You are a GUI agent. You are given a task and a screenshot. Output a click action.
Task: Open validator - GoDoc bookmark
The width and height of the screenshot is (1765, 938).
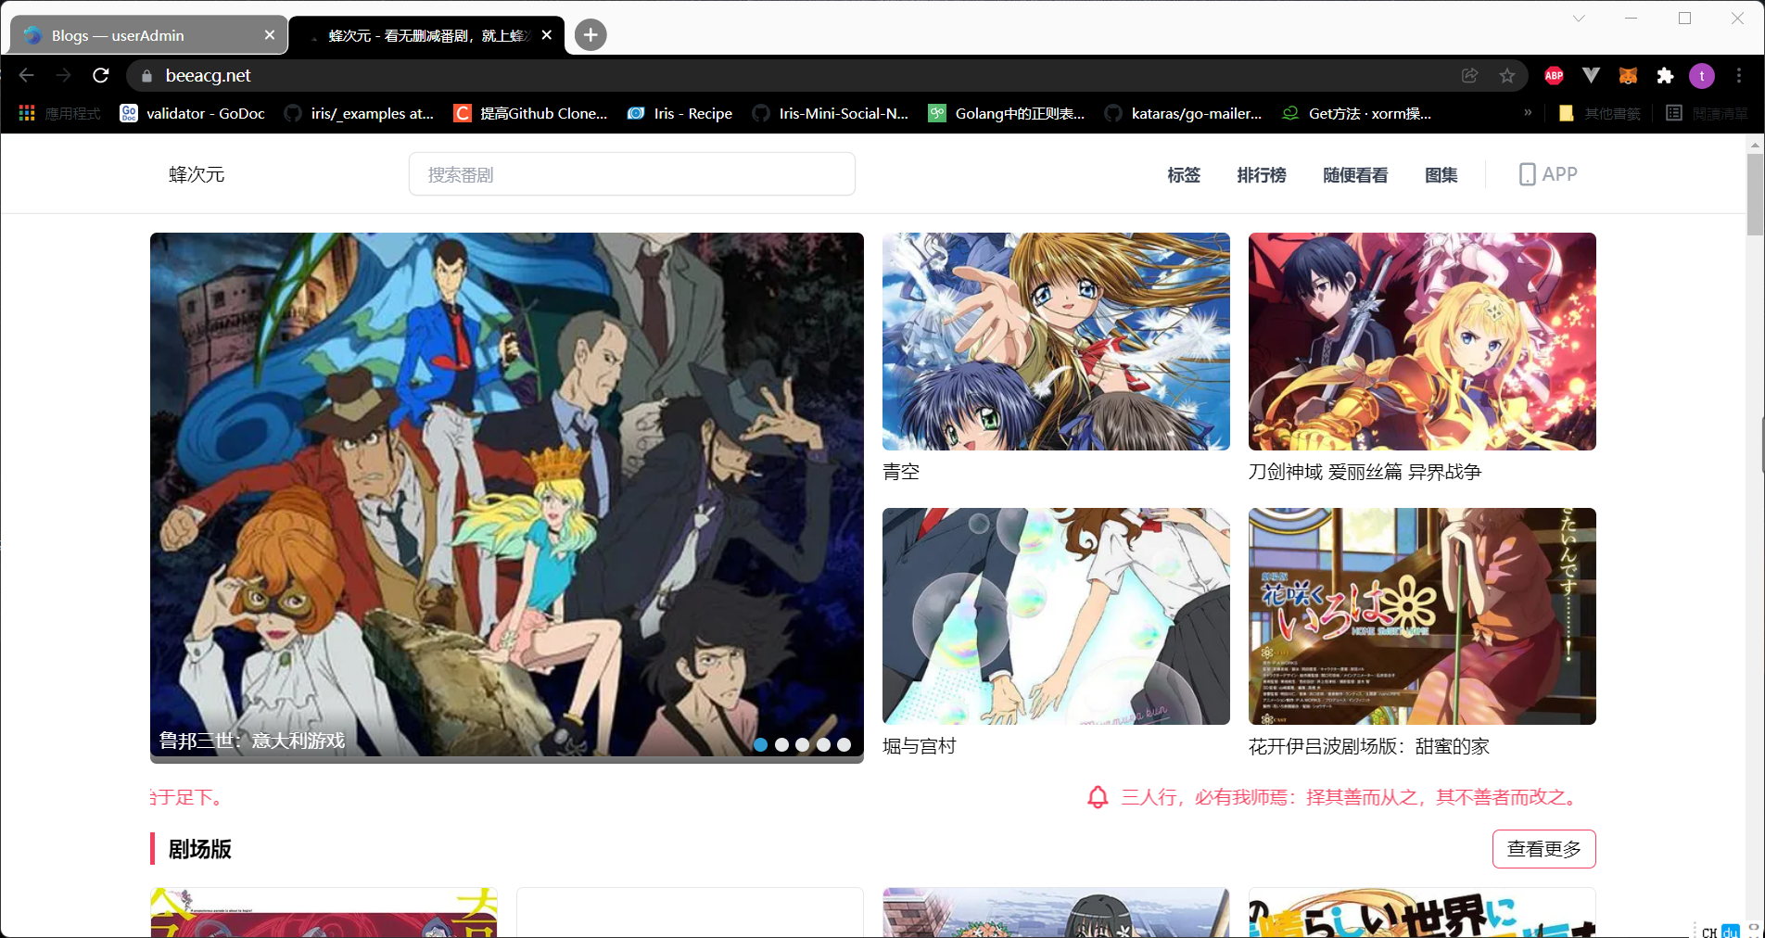click(x=193, y=113)
